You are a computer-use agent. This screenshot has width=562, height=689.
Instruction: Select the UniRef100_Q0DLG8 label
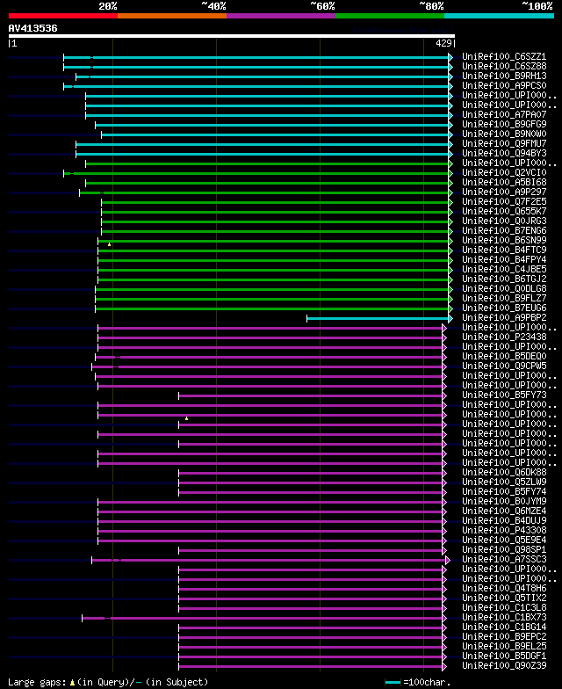[504, 288]
